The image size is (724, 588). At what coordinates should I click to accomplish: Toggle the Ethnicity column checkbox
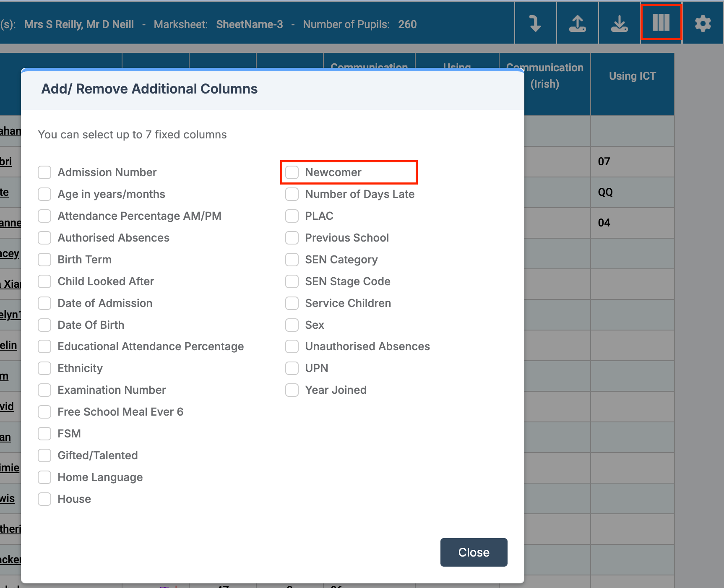point(44,368)
